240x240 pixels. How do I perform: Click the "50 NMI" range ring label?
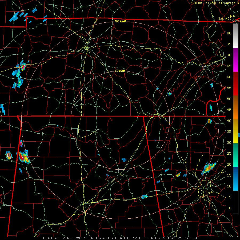pyautogui.click(x=120, y=71)
